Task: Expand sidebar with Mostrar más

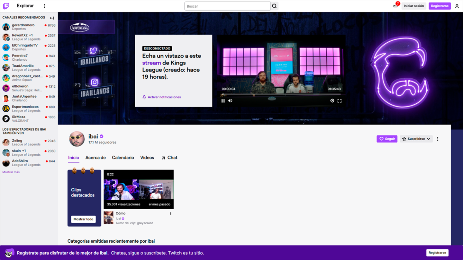Action: coord(11,172)
